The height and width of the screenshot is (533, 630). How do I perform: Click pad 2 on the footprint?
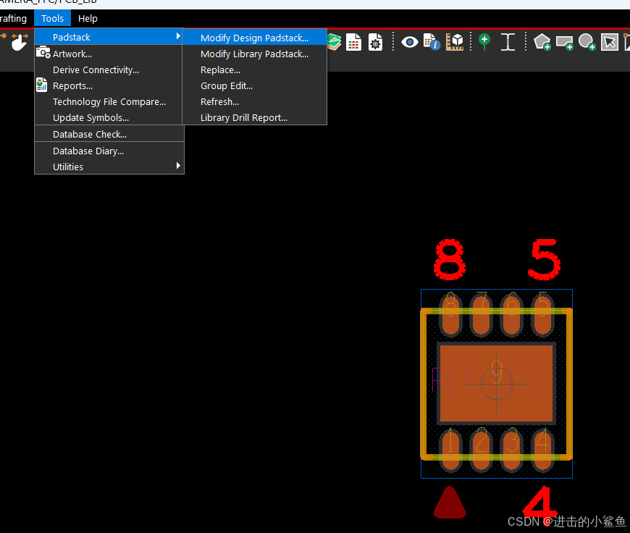[x=482, y=449]
